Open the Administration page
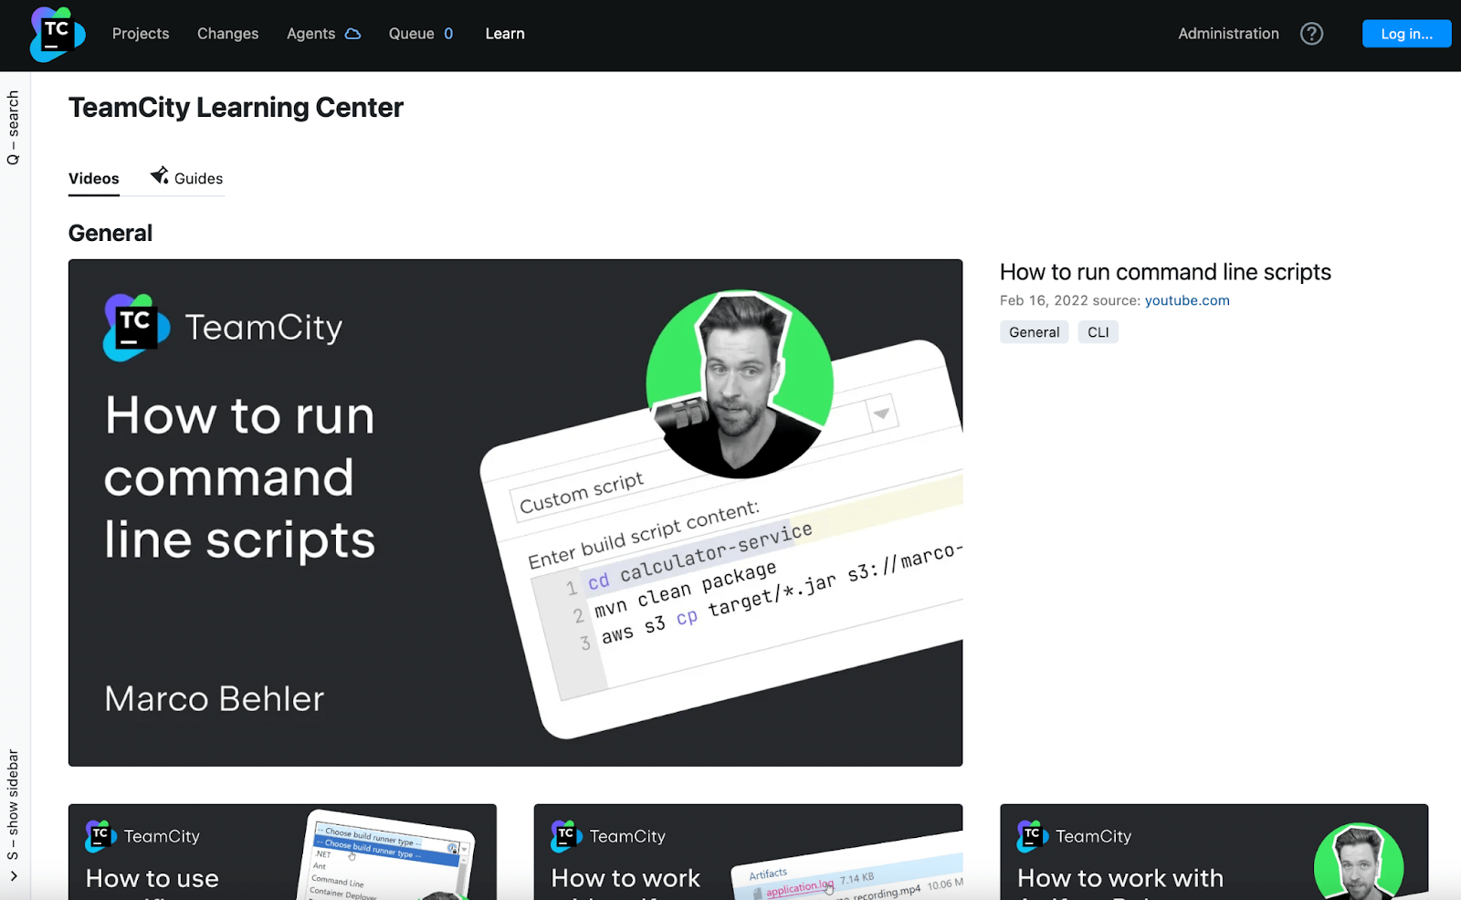The height and width of the screenshot is (900, 1461). pyautogui.click(x=1228, y=34)
